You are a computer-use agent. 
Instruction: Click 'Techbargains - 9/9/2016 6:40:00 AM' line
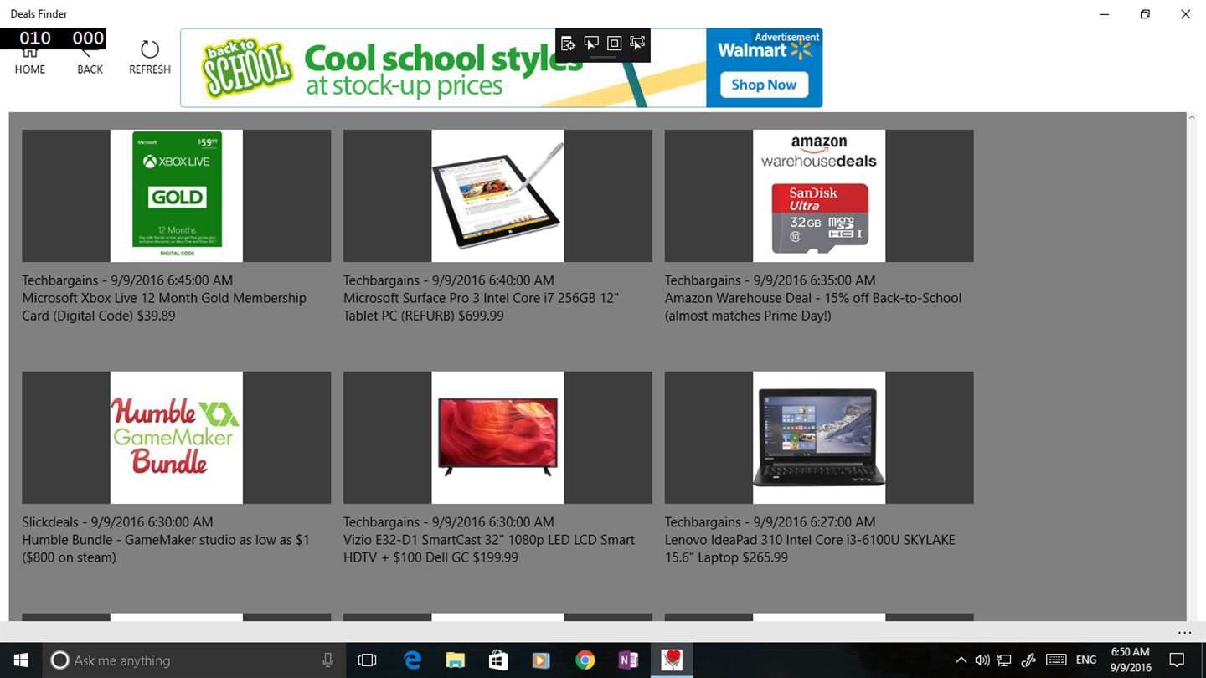449,280
